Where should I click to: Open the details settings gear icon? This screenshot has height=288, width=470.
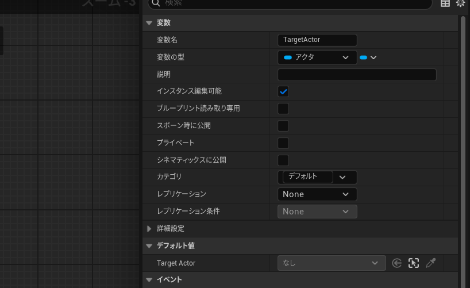460,3
